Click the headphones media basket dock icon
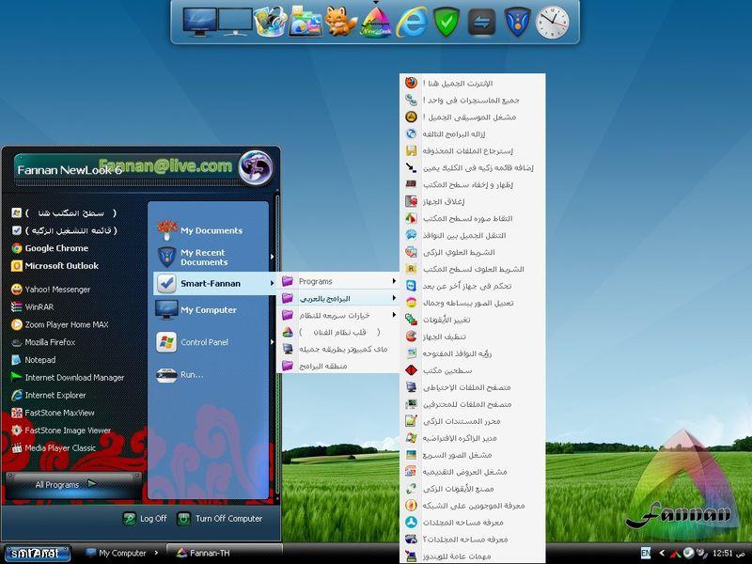This screenshot has height=564, width=752. (270, 22)
